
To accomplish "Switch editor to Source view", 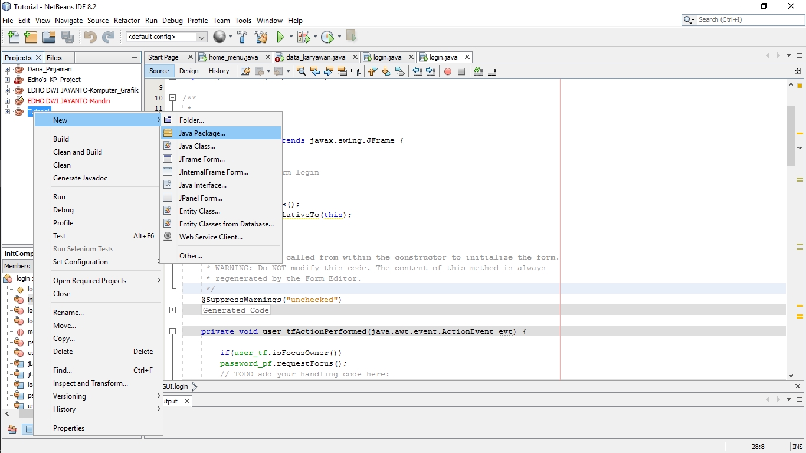I will click(159, 71).
